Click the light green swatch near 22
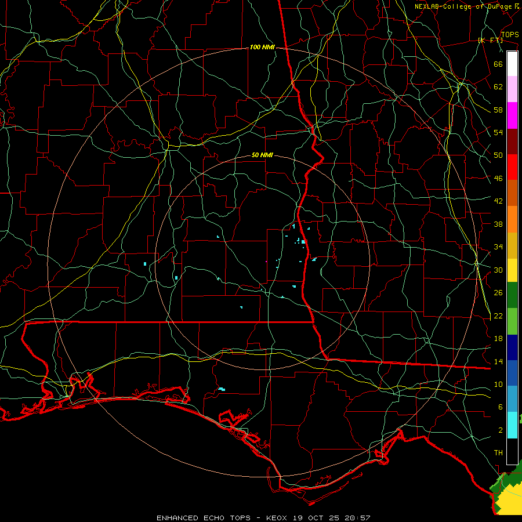Screen dimensions: 522x522 coord(512,321)
